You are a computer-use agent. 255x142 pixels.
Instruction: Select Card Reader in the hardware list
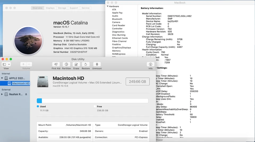[118, 25]
